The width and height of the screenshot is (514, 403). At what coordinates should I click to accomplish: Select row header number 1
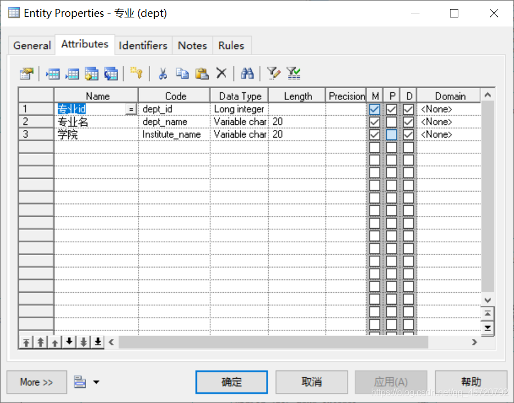click(x=36, y=109)
